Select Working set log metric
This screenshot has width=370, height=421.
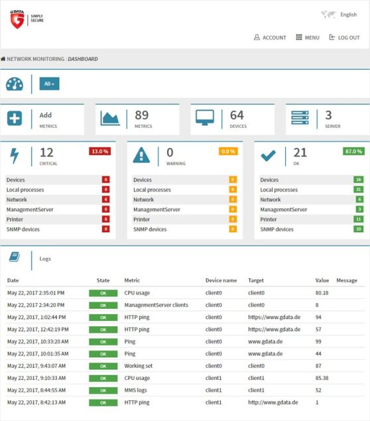coord(139,366)
